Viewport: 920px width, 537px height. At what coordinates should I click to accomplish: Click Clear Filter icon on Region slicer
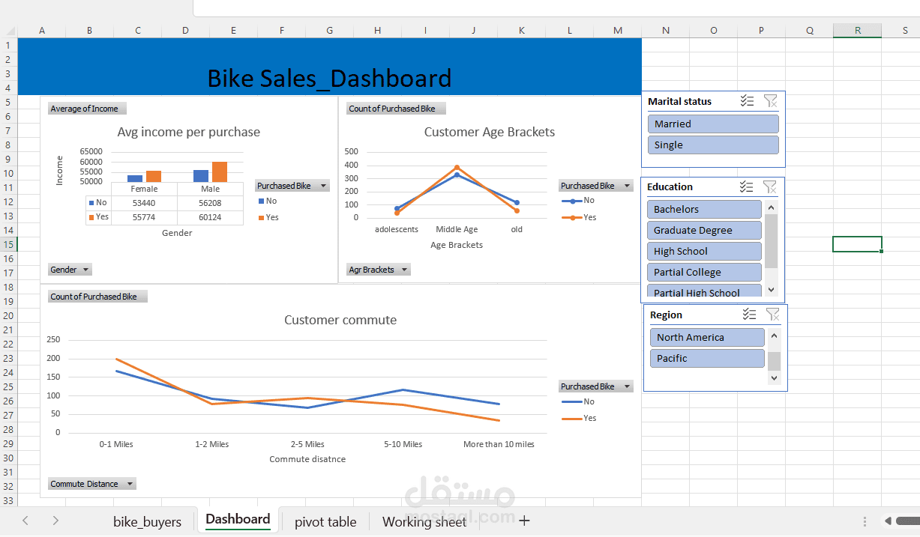(773, 315)
